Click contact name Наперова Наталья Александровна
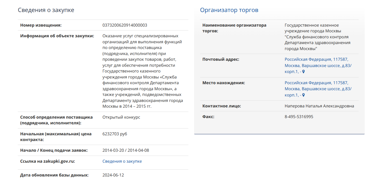The image size is (389, 189). (319, 106)
